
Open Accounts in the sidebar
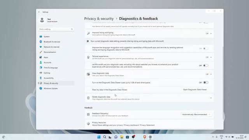(x=56, y=63)
